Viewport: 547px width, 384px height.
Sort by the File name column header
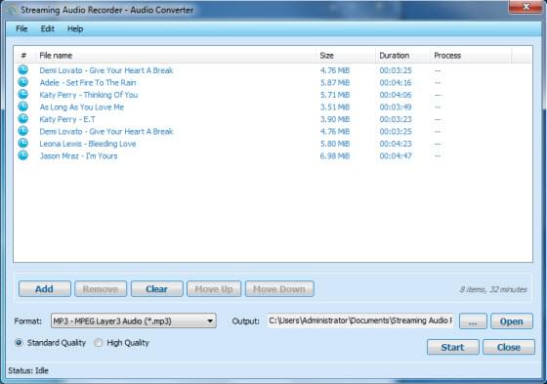point(176,56)
